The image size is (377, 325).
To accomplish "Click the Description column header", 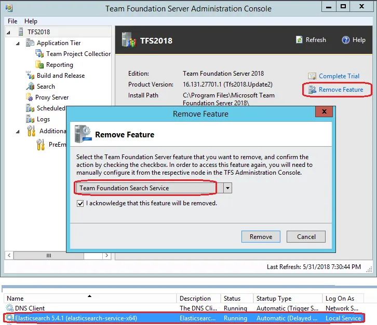I will (x=198, y=299).
